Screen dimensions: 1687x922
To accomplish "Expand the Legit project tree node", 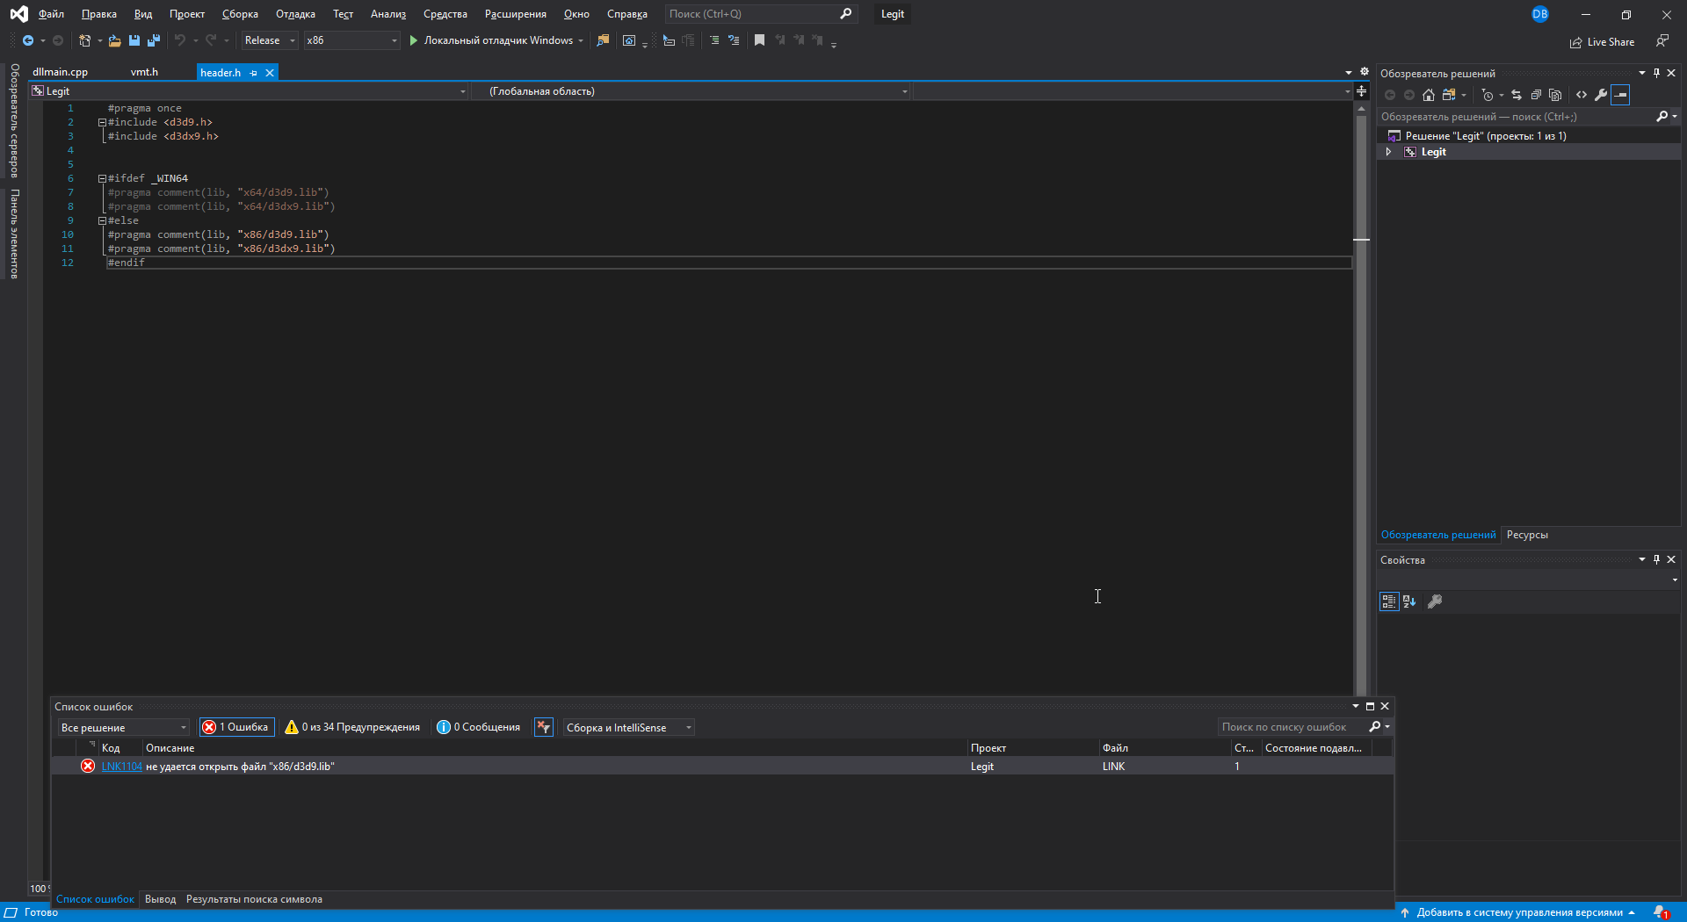I will pos(1388,152).
